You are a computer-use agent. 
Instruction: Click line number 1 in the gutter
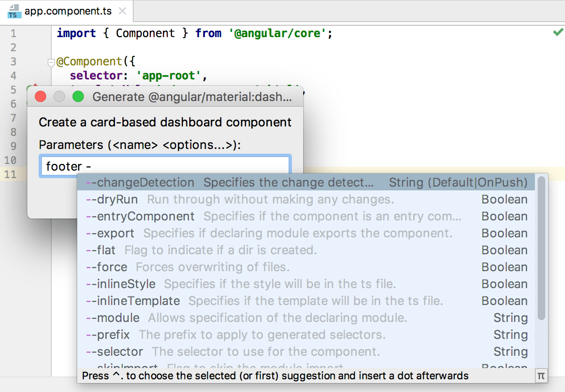pyautogui.click(x=13, y=33)
